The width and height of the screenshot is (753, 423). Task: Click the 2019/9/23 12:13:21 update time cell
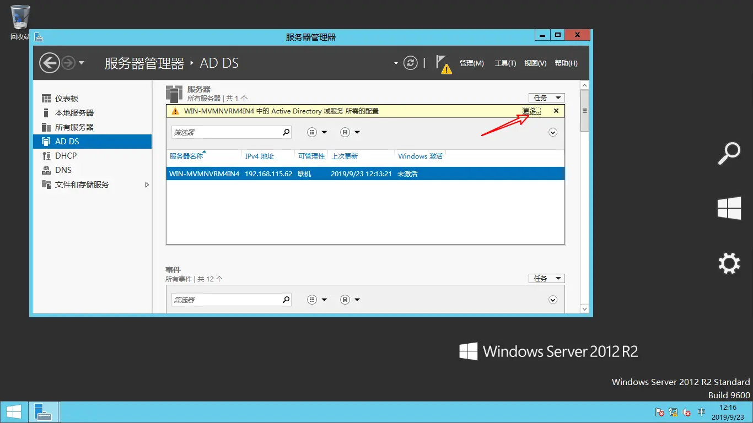361,174
